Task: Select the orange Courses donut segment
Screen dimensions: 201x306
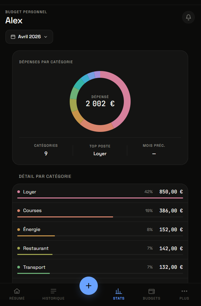Action: [98, 127]
